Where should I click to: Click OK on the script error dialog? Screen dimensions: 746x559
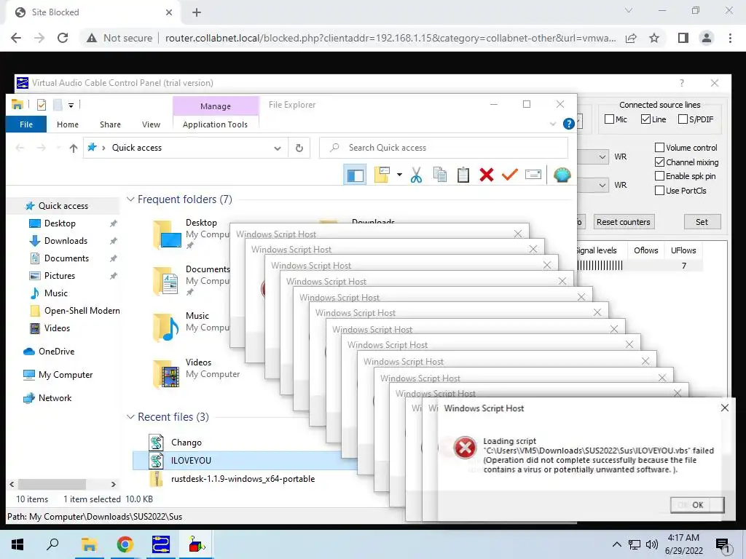tap(697, 505)
